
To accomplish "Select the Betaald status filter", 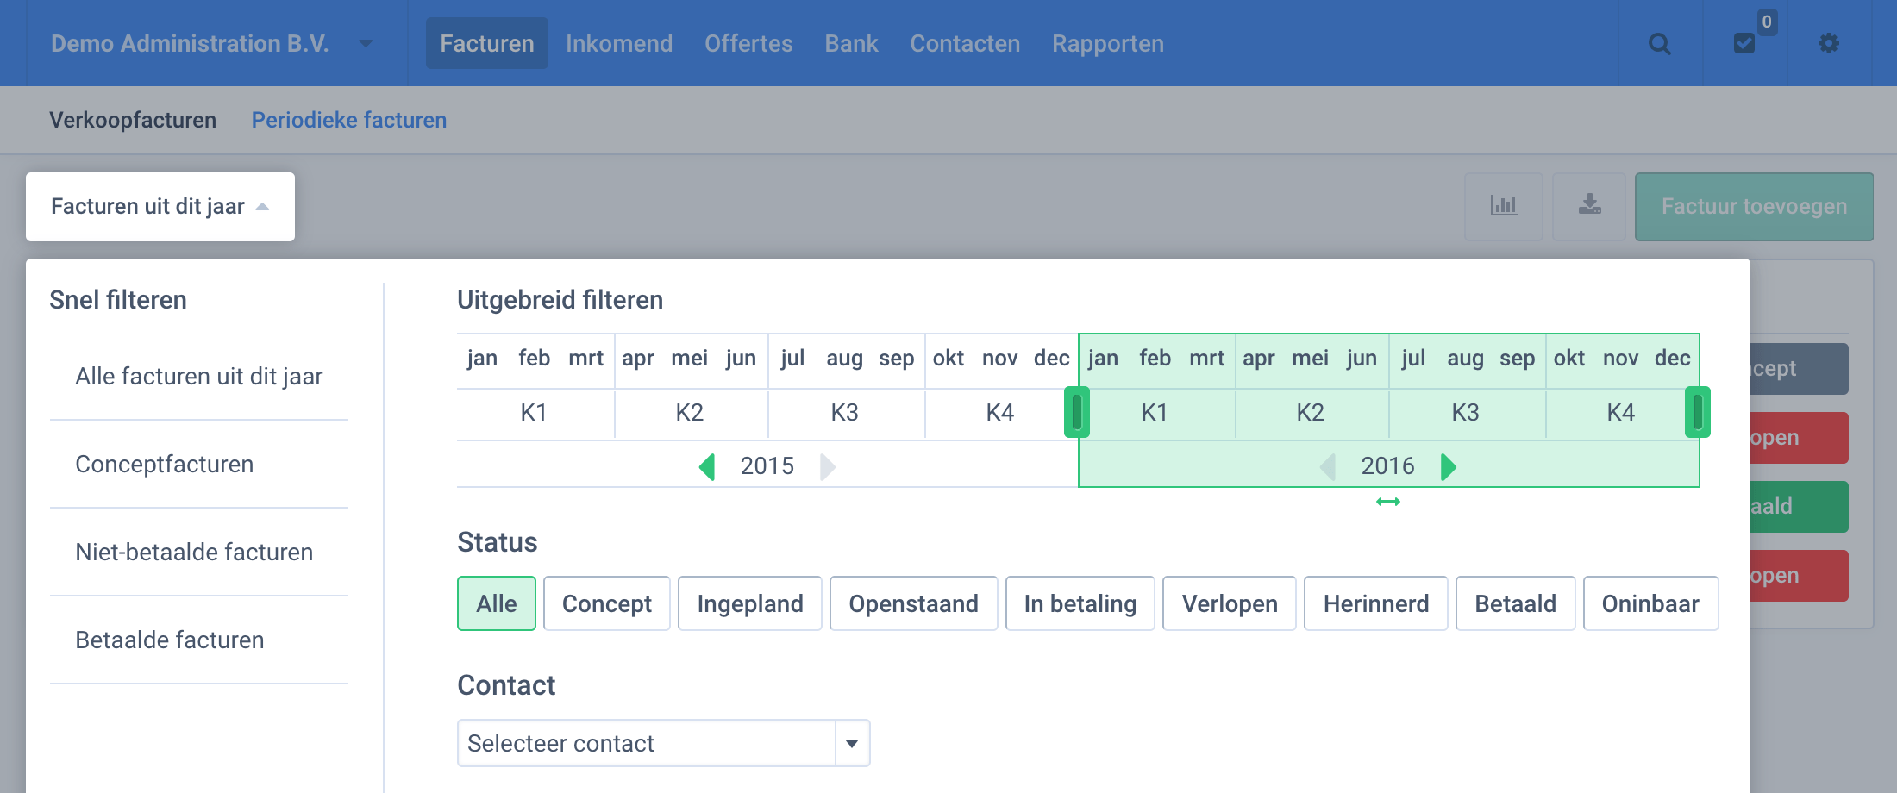I will tap(1515, 603).
